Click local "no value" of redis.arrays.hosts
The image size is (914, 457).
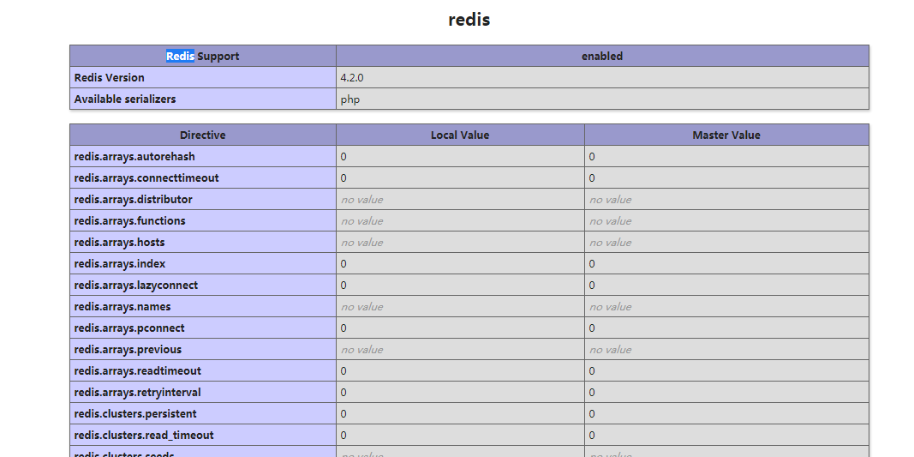362,242
